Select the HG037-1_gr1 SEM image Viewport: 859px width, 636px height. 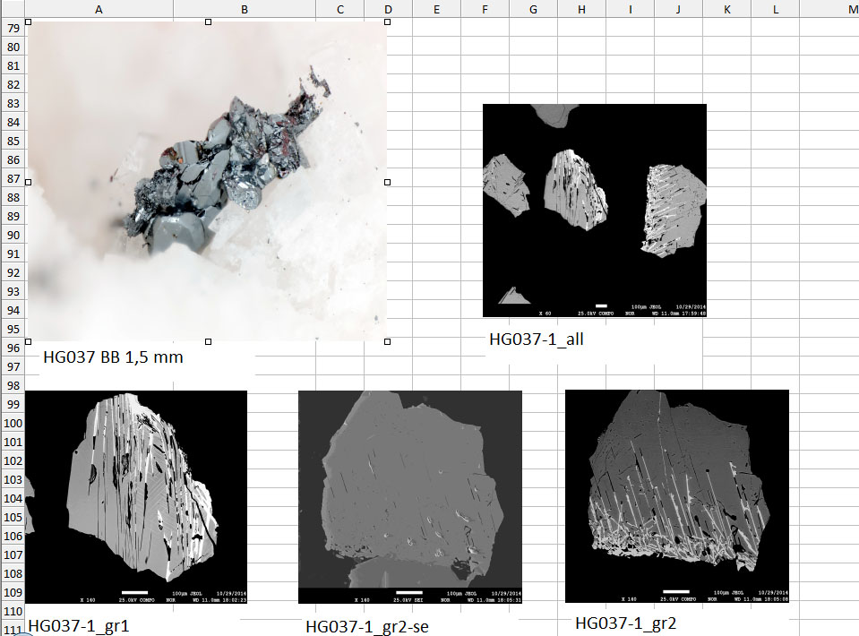tap(136, 497)
